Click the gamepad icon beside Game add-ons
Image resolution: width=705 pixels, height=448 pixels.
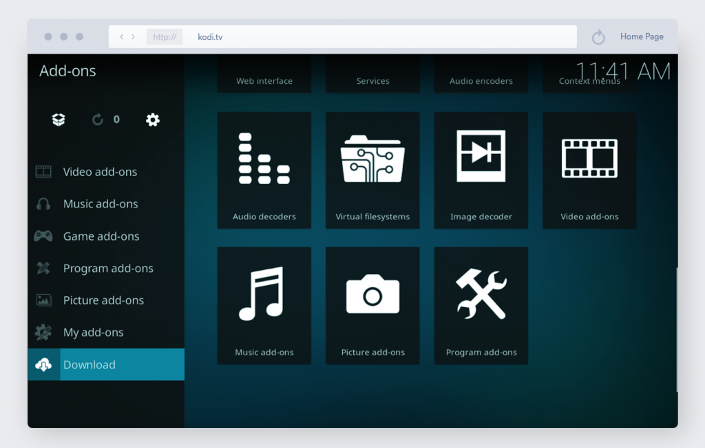click(x=43, y=236)
